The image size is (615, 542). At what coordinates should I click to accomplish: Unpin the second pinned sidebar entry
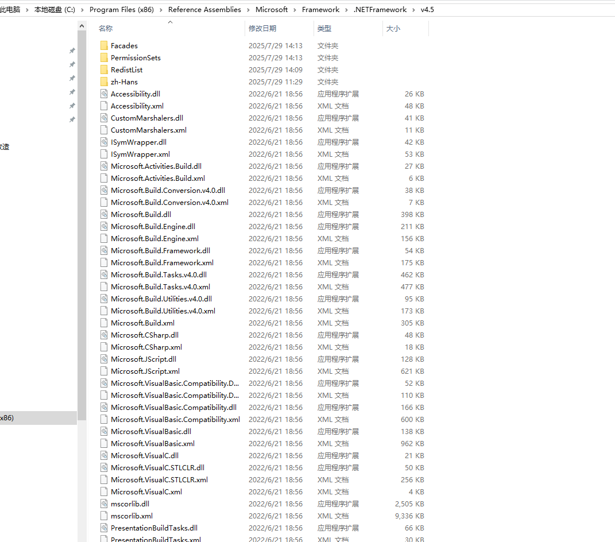pos(72,64)
